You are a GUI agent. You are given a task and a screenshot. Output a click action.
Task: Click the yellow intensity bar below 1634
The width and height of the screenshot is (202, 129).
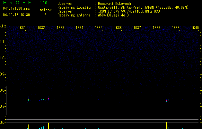(84, 126)
